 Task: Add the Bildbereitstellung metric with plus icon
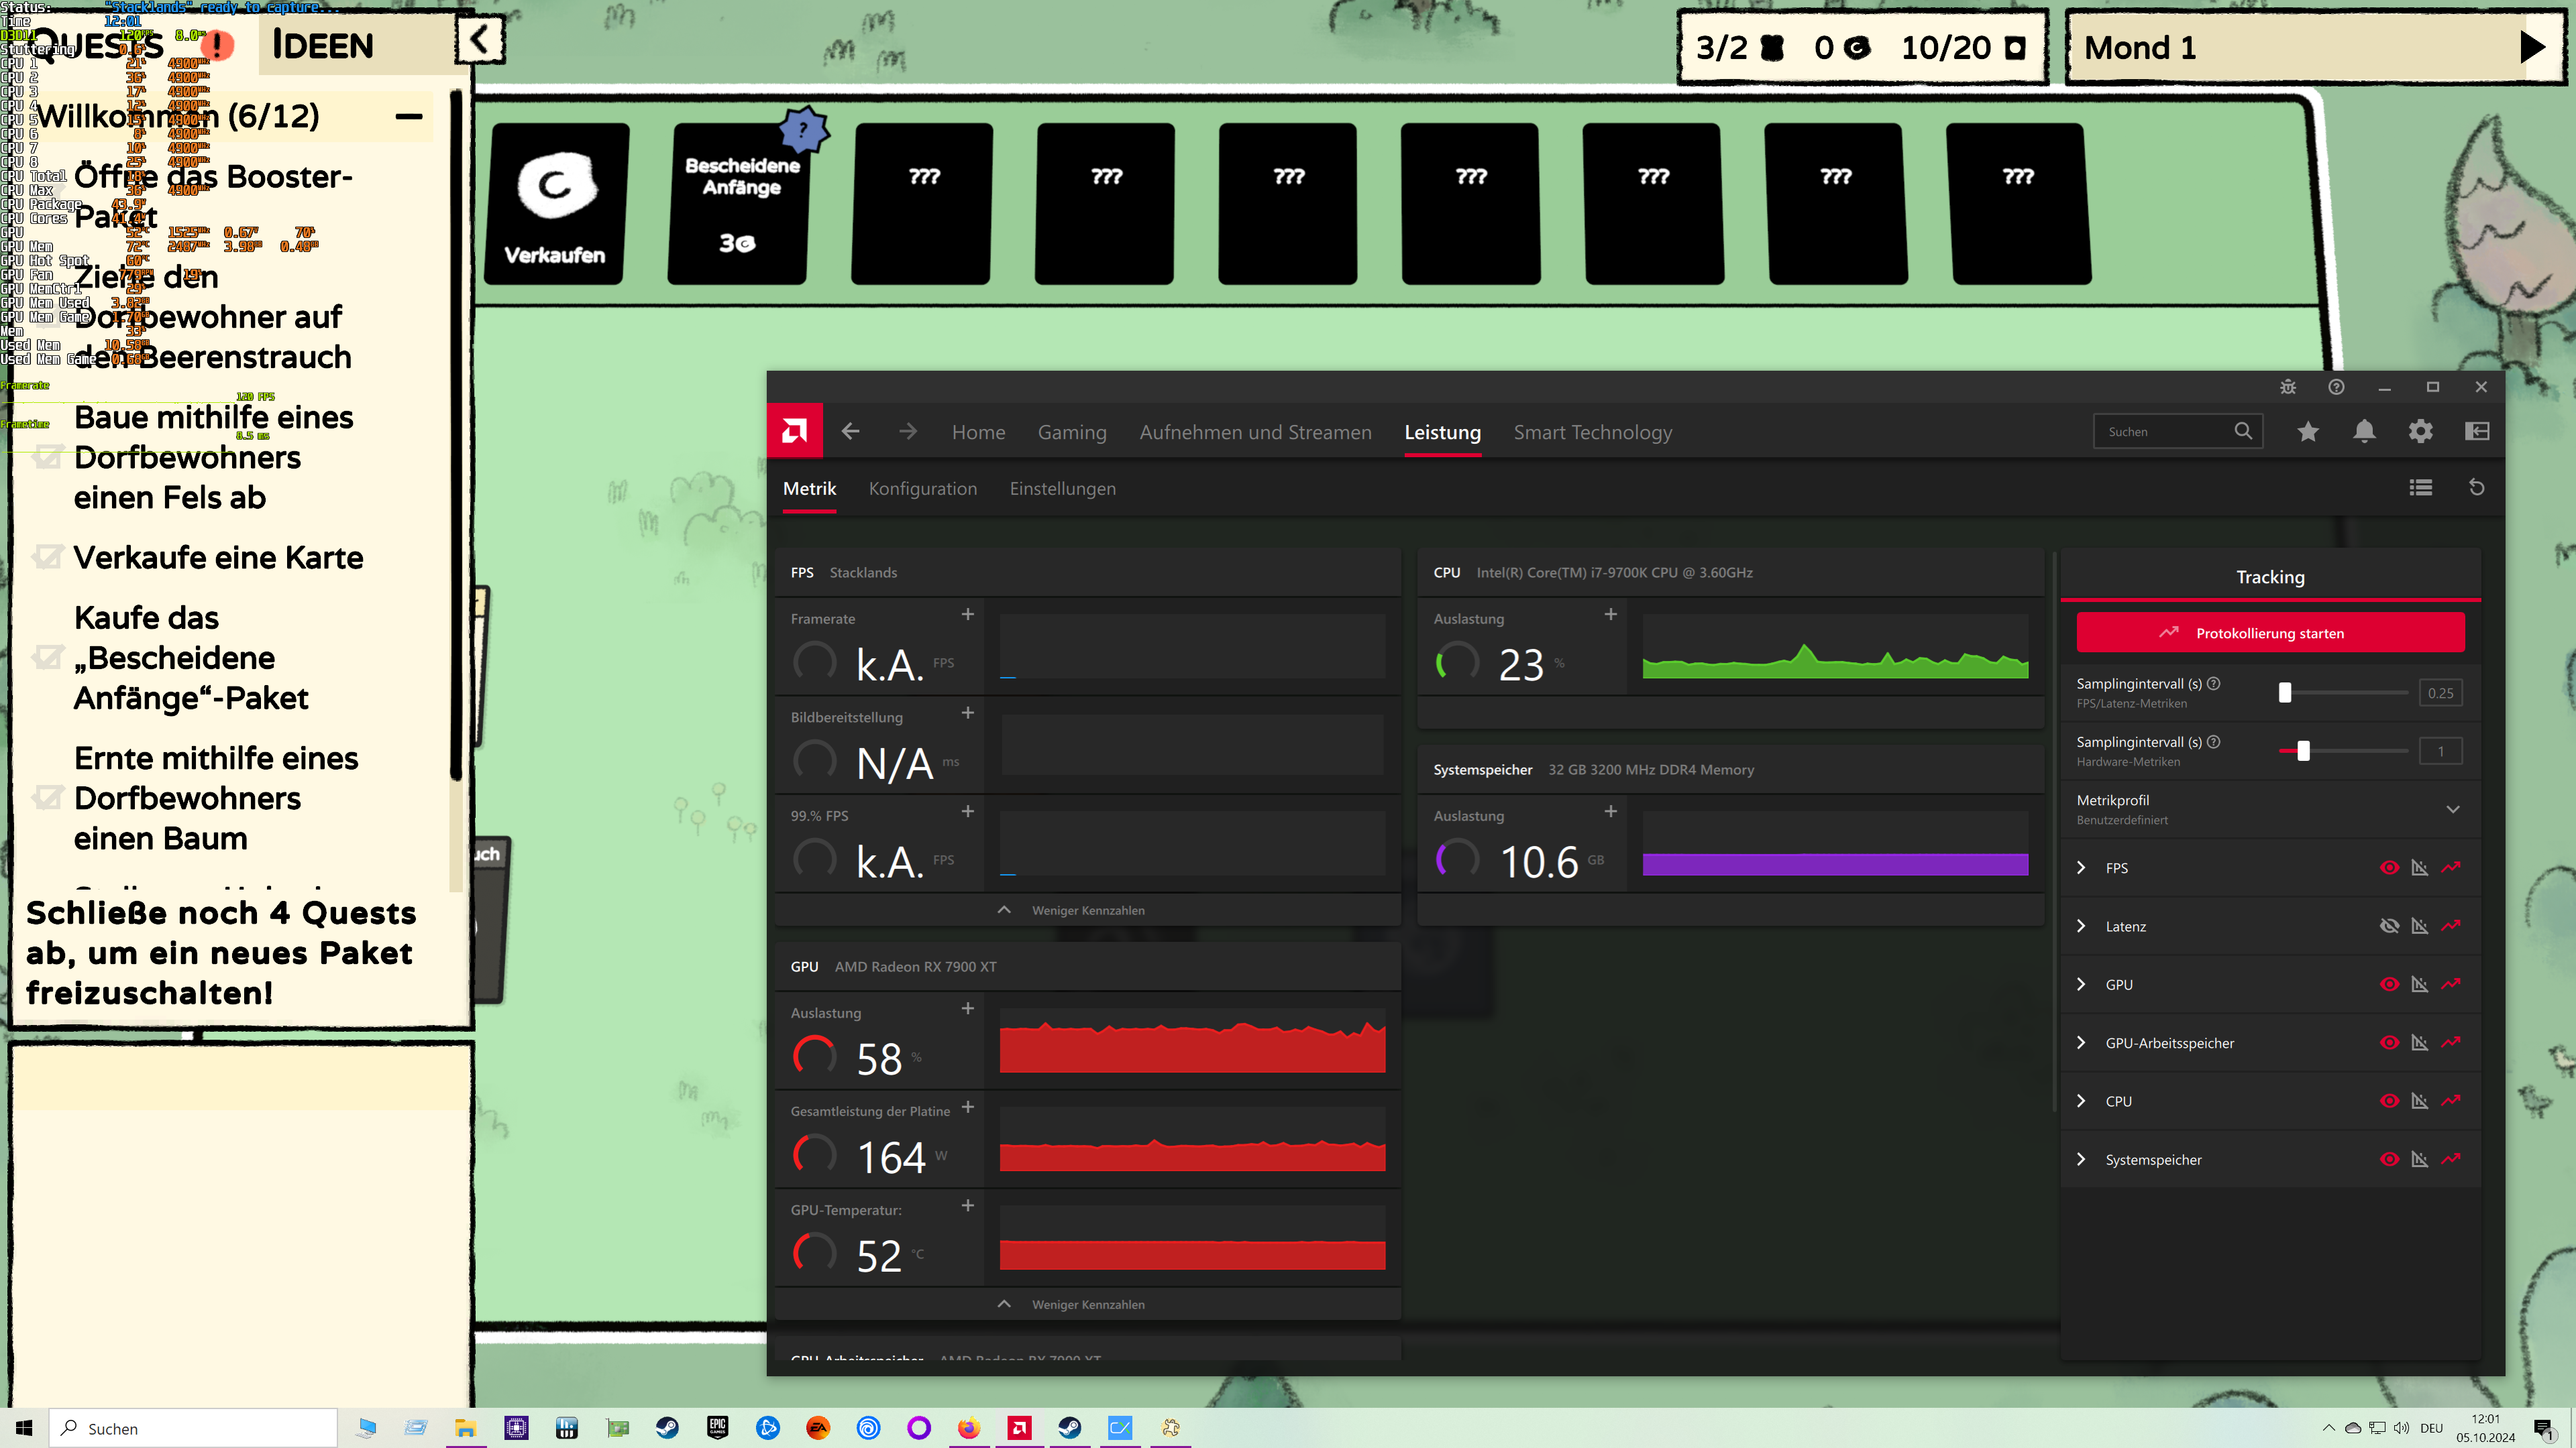pos(967,713)
